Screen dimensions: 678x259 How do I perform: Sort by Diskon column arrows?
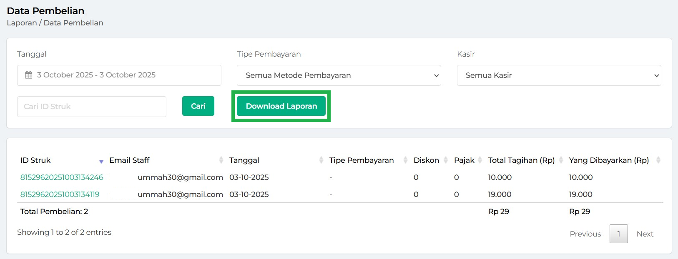coord(446,160)
